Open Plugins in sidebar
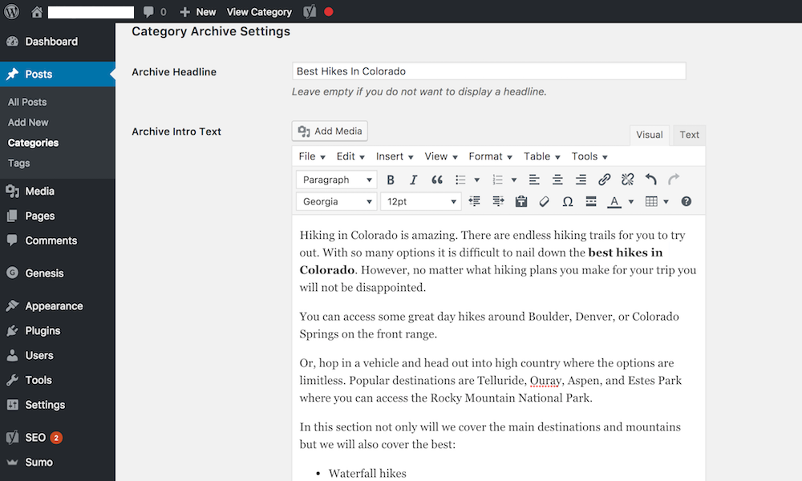 click(57, 331)
